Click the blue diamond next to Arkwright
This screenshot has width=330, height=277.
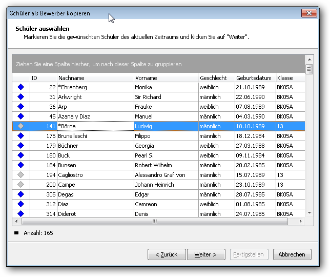point(20,97)
